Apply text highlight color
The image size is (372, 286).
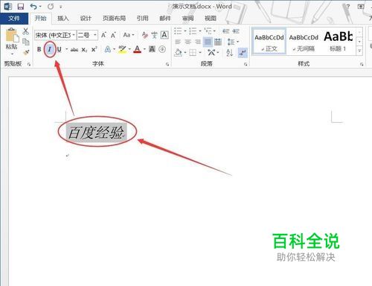pos(122,49)
